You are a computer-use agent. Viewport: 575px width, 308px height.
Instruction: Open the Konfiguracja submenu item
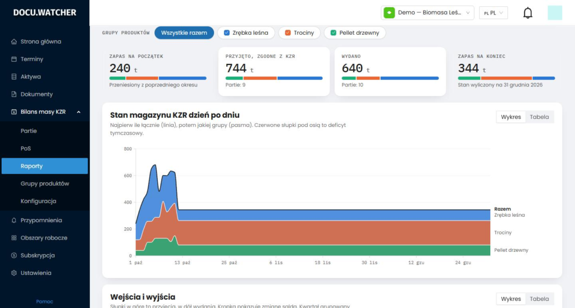(x=45, y=201)
